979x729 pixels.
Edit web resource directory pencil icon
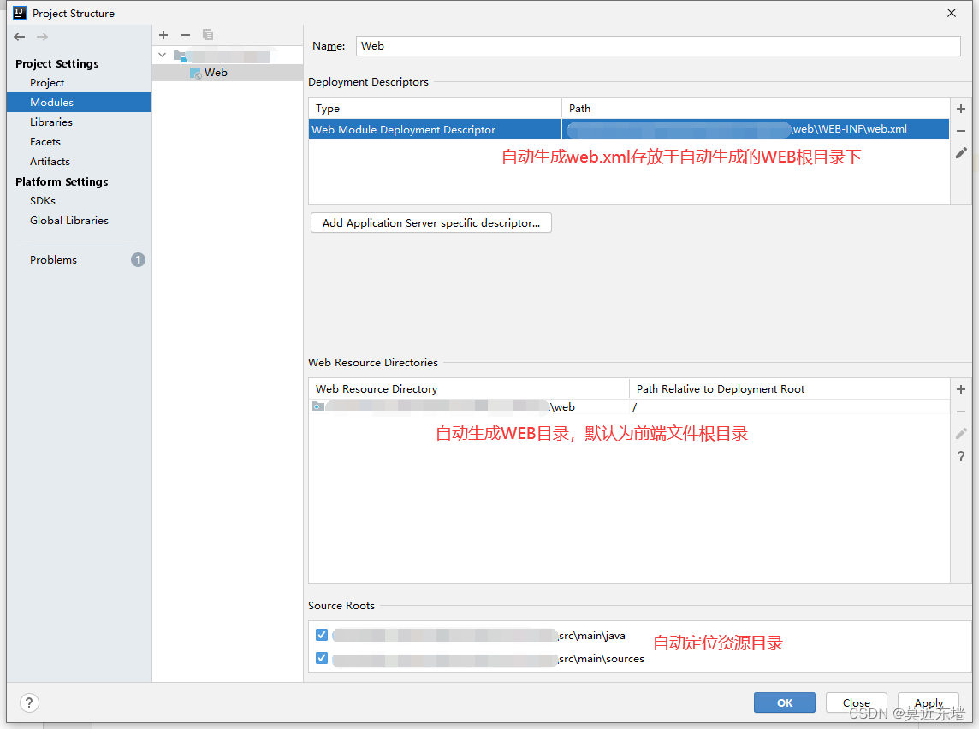click(961, 434)
